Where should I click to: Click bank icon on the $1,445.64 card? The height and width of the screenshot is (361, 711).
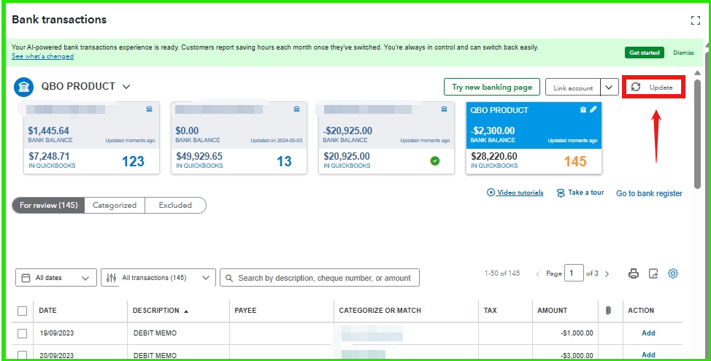click(x=149, y=109)
